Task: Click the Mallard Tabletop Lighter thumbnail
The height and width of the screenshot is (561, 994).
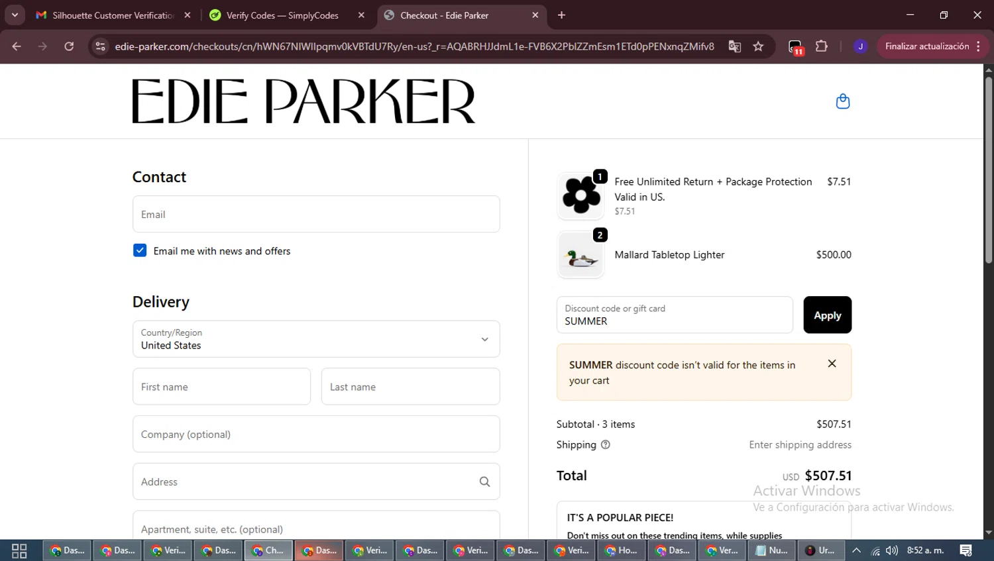Action: coord(580,255)
